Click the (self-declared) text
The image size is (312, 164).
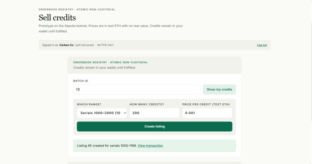(x=84, y=45)
